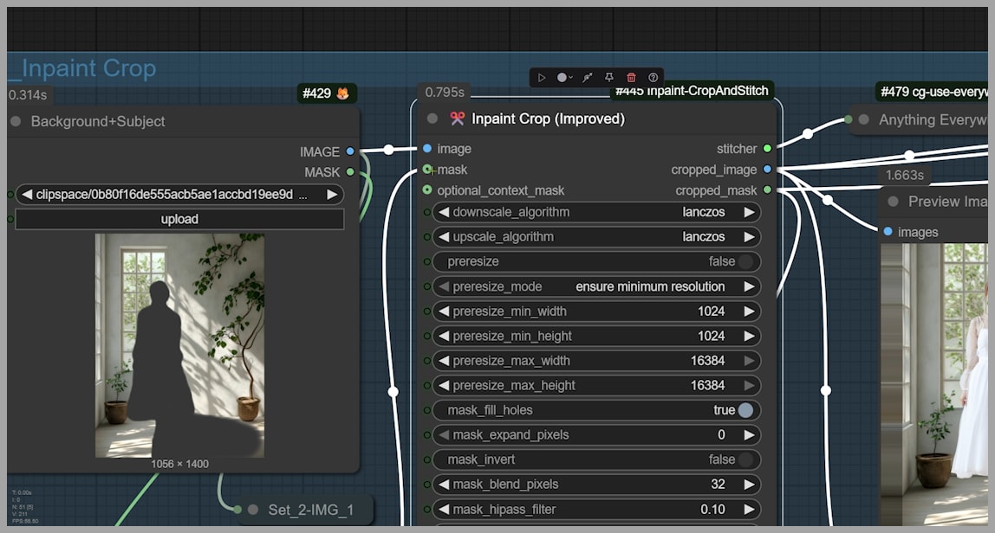
Task: Decrease mask_hipass_filter with left arrow
Action: point(443,510)
